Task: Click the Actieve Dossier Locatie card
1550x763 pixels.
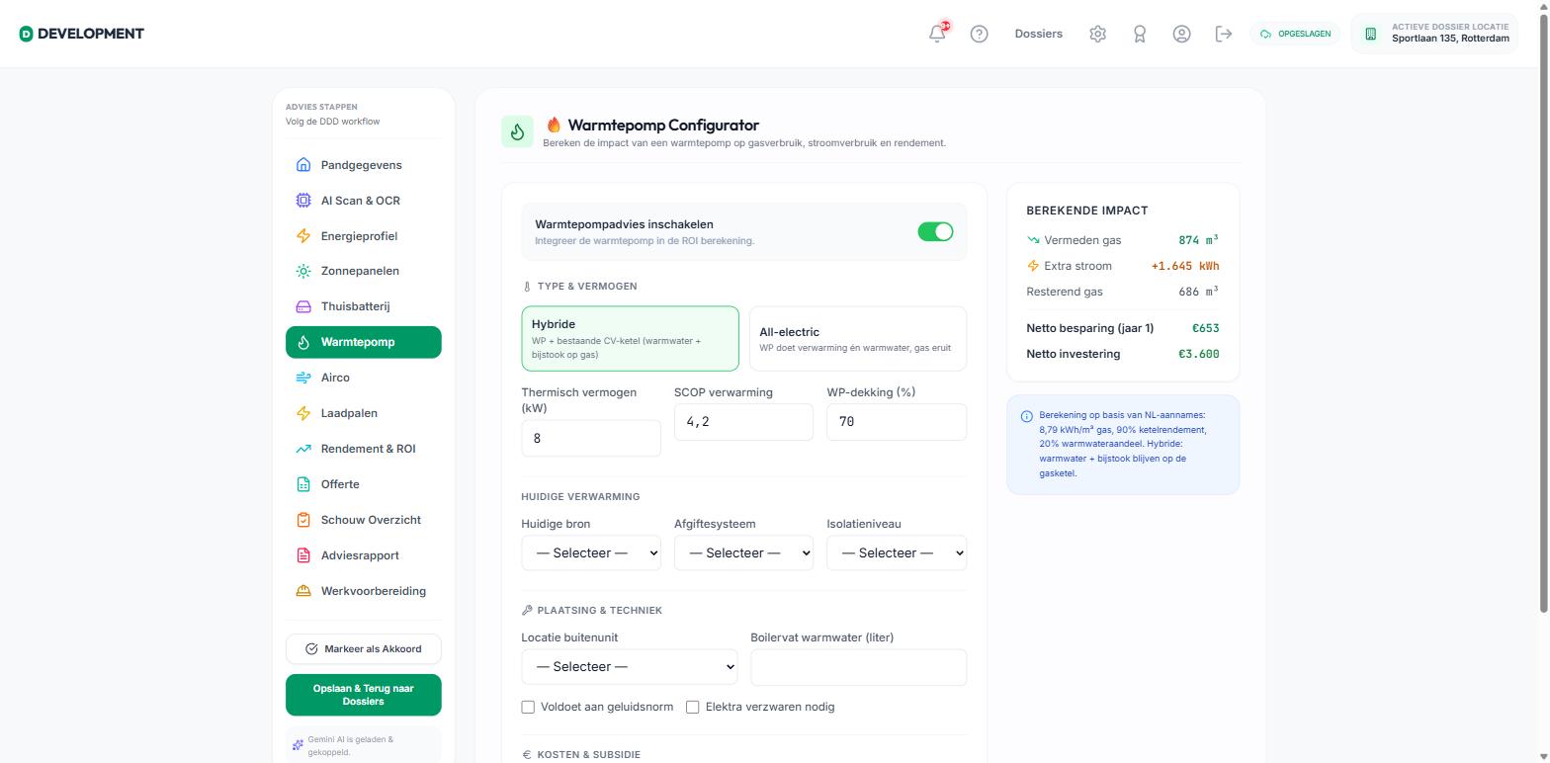Action: [1433, 34]
